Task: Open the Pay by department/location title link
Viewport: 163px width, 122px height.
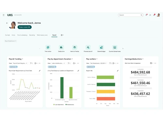Action: (60, 59)
